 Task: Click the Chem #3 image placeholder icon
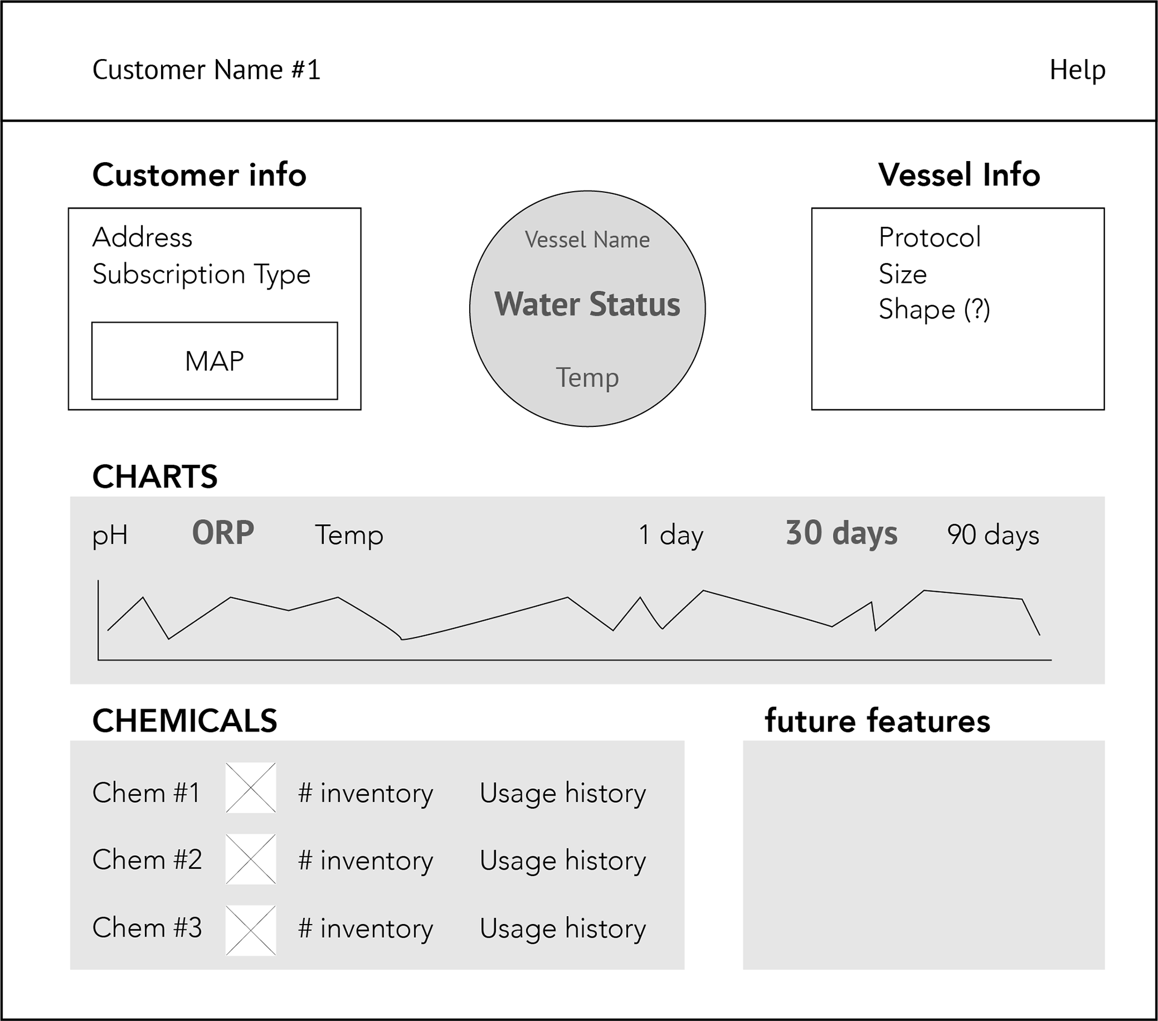click(251, 930)
